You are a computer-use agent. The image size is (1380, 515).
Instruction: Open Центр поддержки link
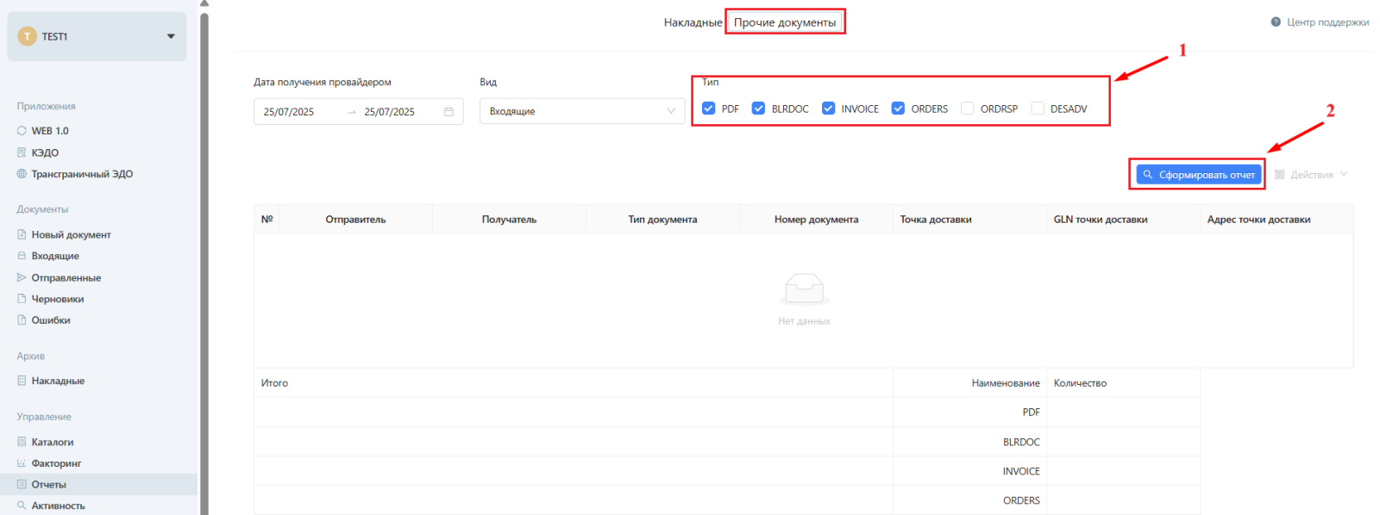(x=1327, y=22)
